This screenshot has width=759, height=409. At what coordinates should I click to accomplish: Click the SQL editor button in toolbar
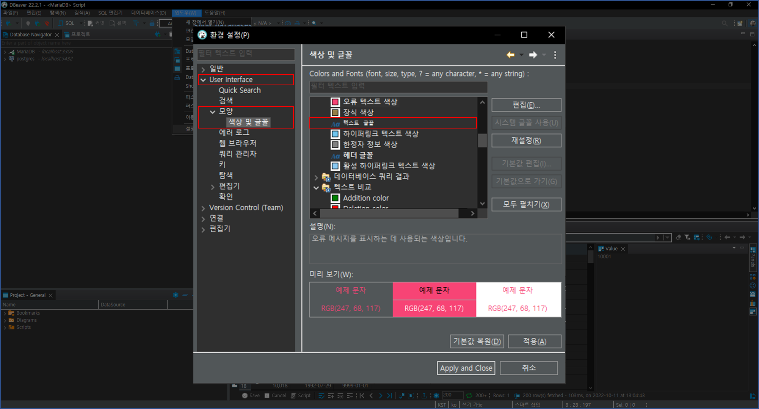tap(66, 24)
